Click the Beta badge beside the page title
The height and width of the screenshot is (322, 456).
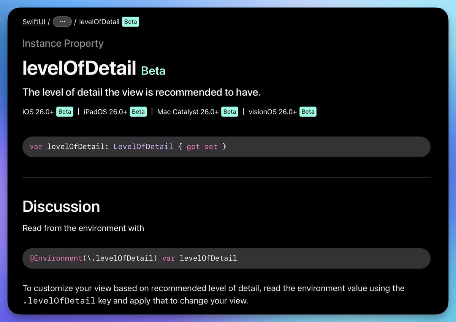coord(153,71)
